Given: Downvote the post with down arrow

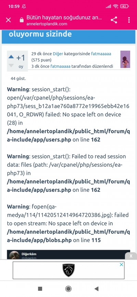Looking at the screenshot, I should point(11,66).
